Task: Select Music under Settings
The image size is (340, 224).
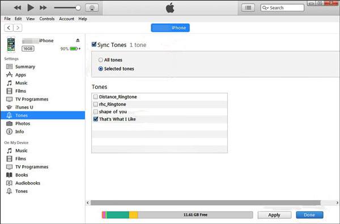Action: tap(22, 83)
